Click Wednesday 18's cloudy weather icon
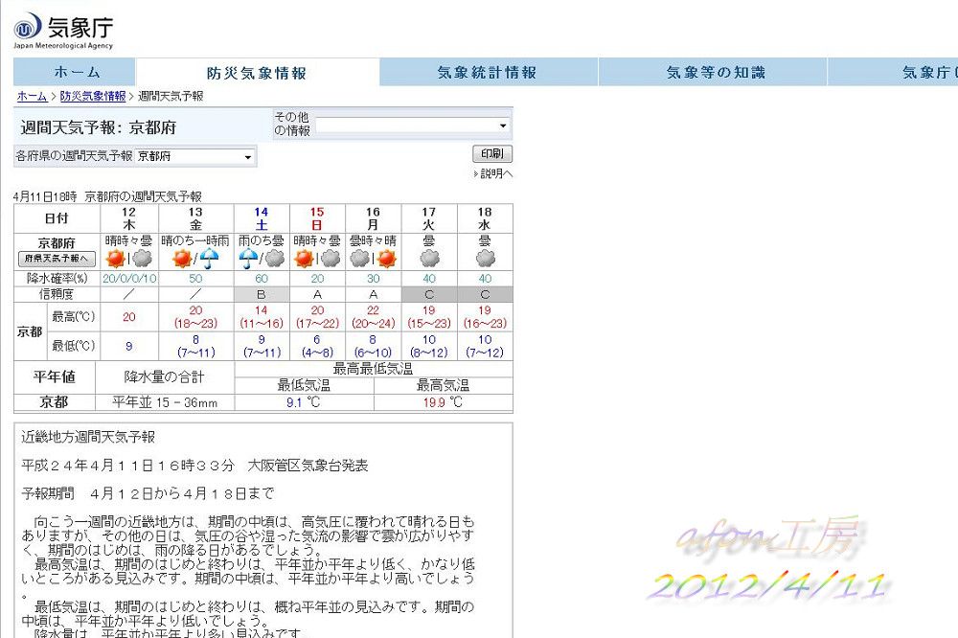 (x=485, y=259)
